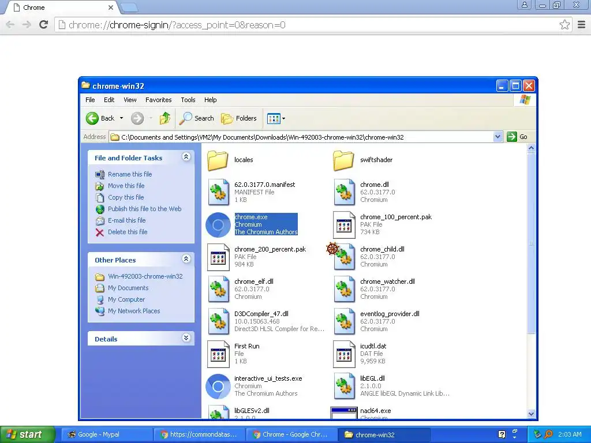Open the Favorites menu in Explorer
The image size is (591, 443).
click(x=158, y=100)
